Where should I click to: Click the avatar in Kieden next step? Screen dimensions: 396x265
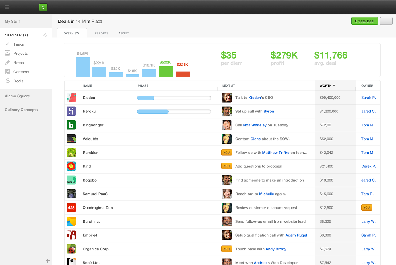pyautogui.click(x=227, y=98)
